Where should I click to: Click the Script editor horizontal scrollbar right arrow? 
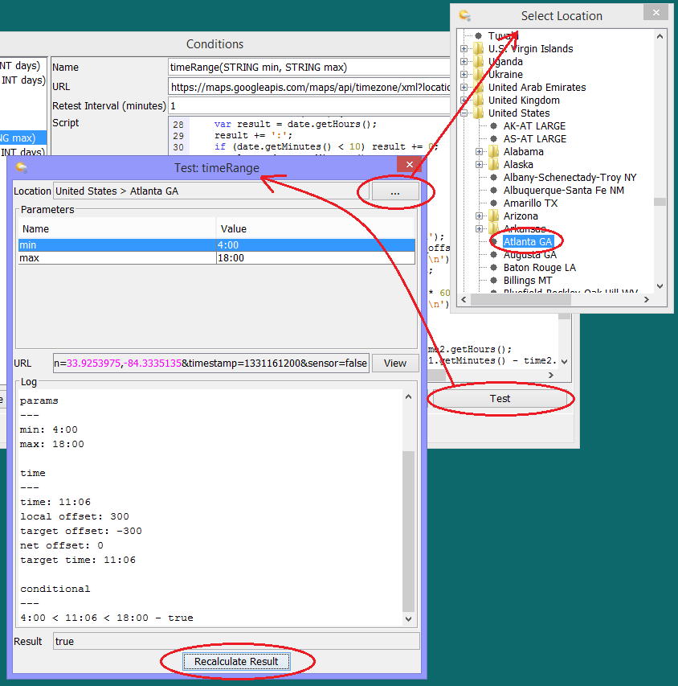pos(551,375)
